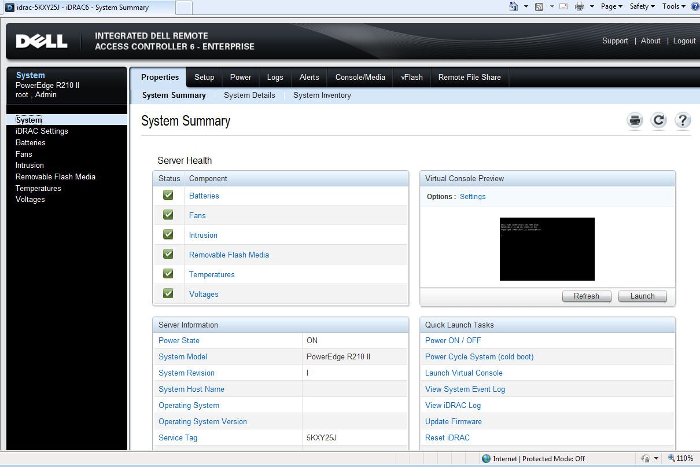Viewport: 700px width, 467px height.
Task: Select Fans in the left navigation tree
Action: (24, 154)
